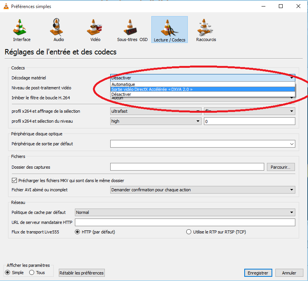The height and width of the screenshot is (281, 308).
Task: Open Politique de cache par défaut dropdown
Action: coord(185,212)
